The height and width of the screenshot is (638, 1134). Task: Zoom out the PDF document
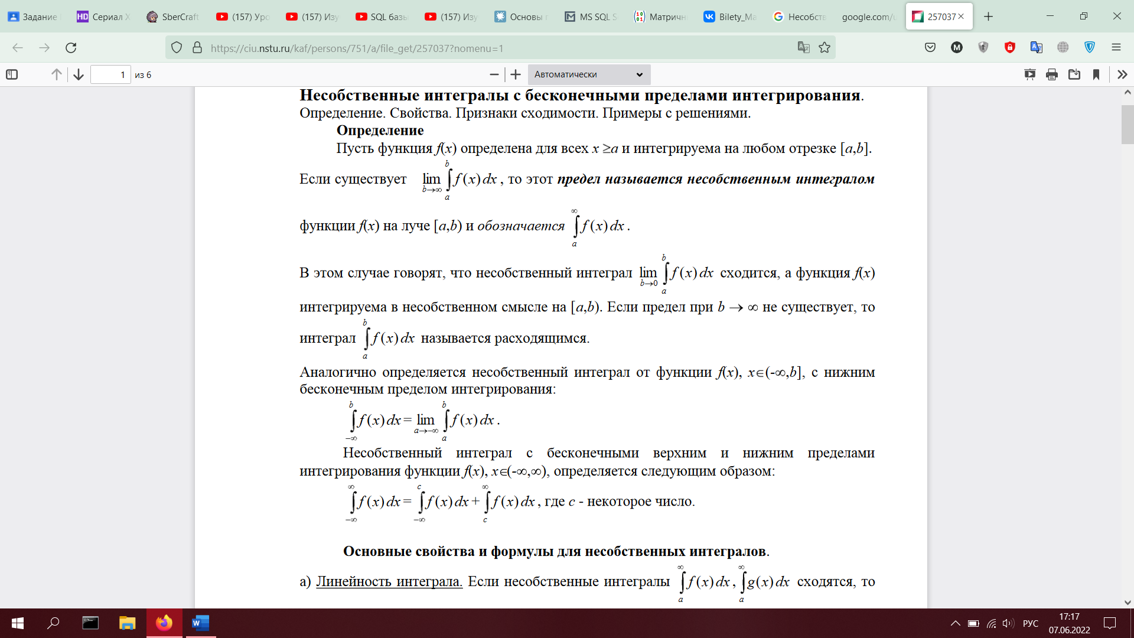tap(494, 74)
